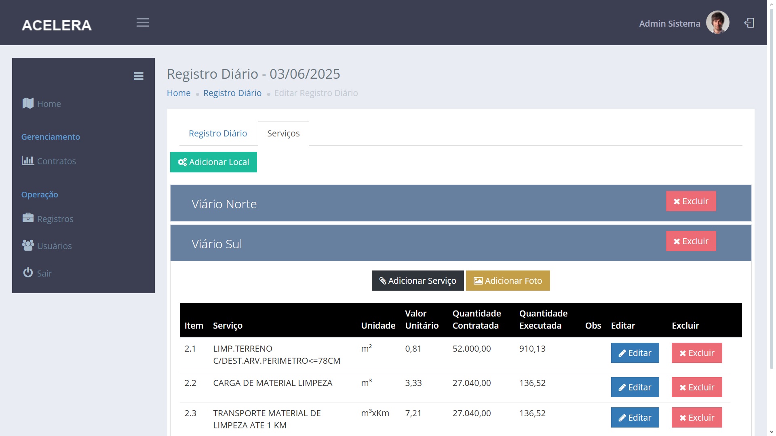Open Home via the map icon
The width and height of the screenshot is (776, 436).
tap(28, 103)
